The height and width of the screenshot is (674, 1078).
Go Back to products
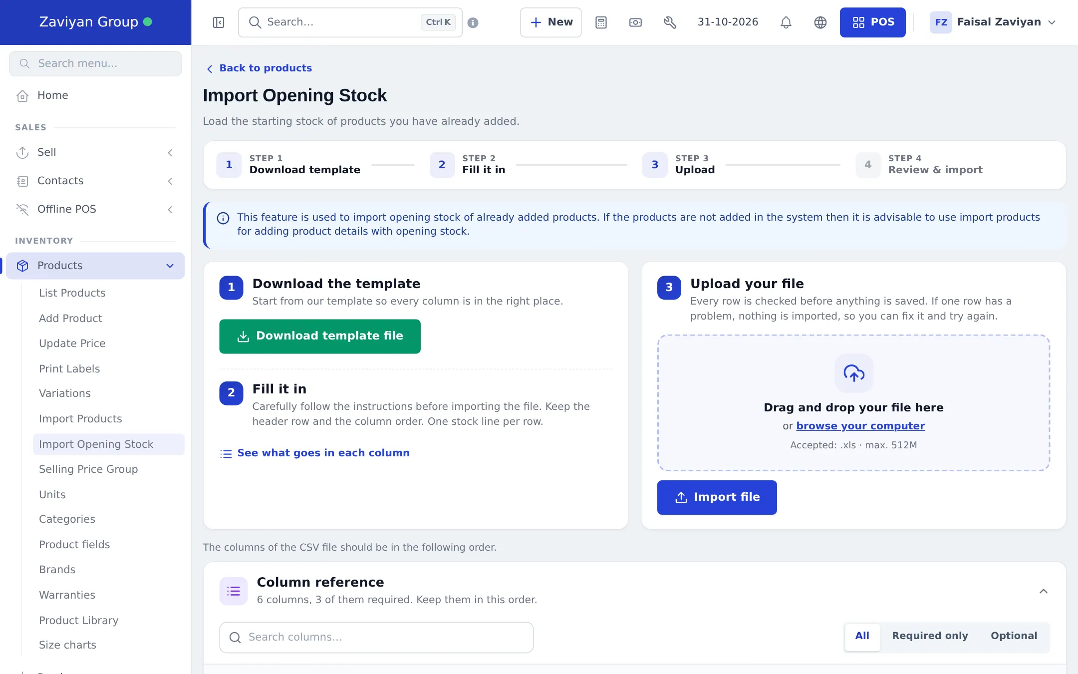coord(260,68)
